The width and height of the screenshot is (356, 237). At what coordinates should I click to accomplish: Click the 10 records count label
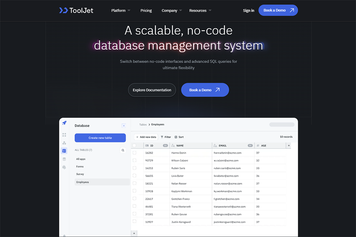pos(286,137)
